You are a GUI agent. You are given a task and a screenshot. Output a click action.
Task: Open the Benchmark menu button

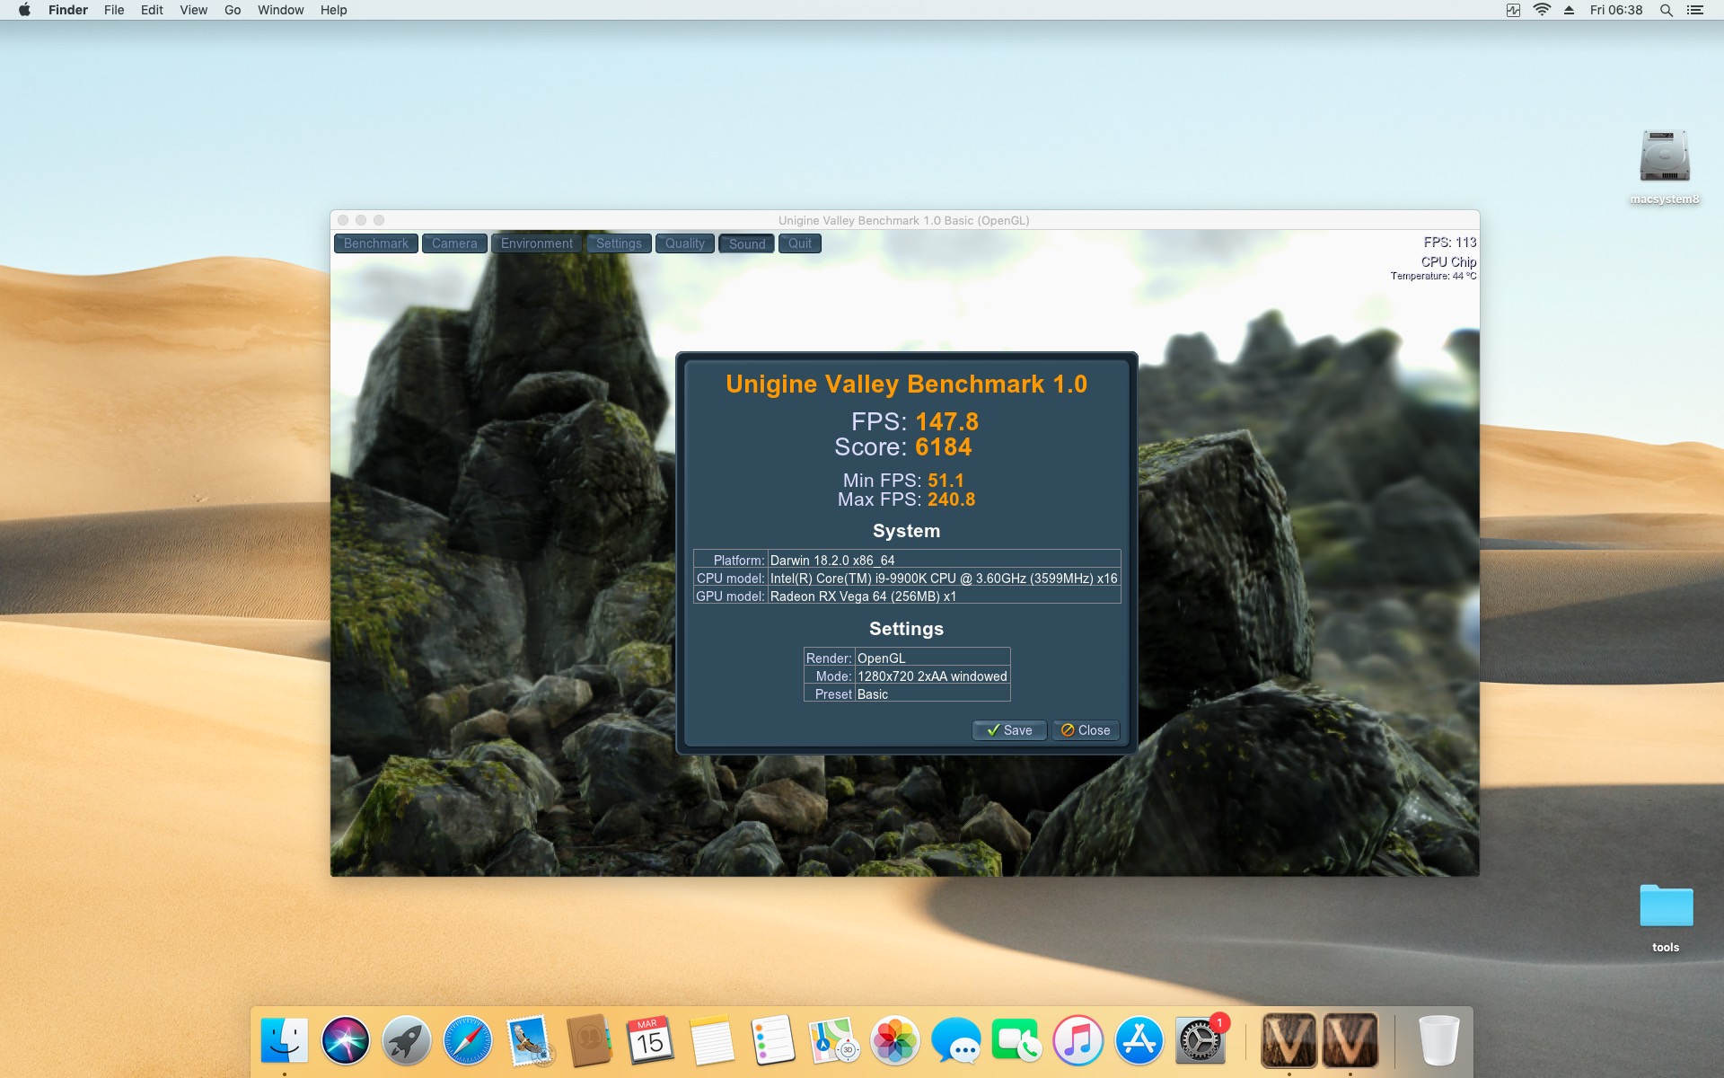(x=375, y=243)
